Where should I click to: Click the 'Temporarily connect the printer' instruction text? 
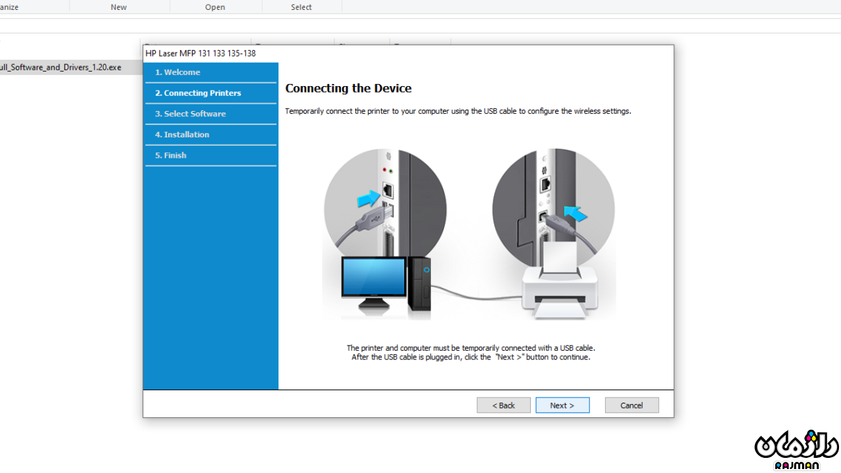[458, 111]
